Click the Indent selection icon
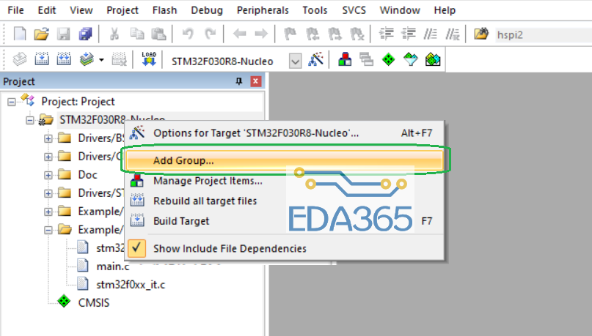The image size is (592, 336). tap(387, 34)
